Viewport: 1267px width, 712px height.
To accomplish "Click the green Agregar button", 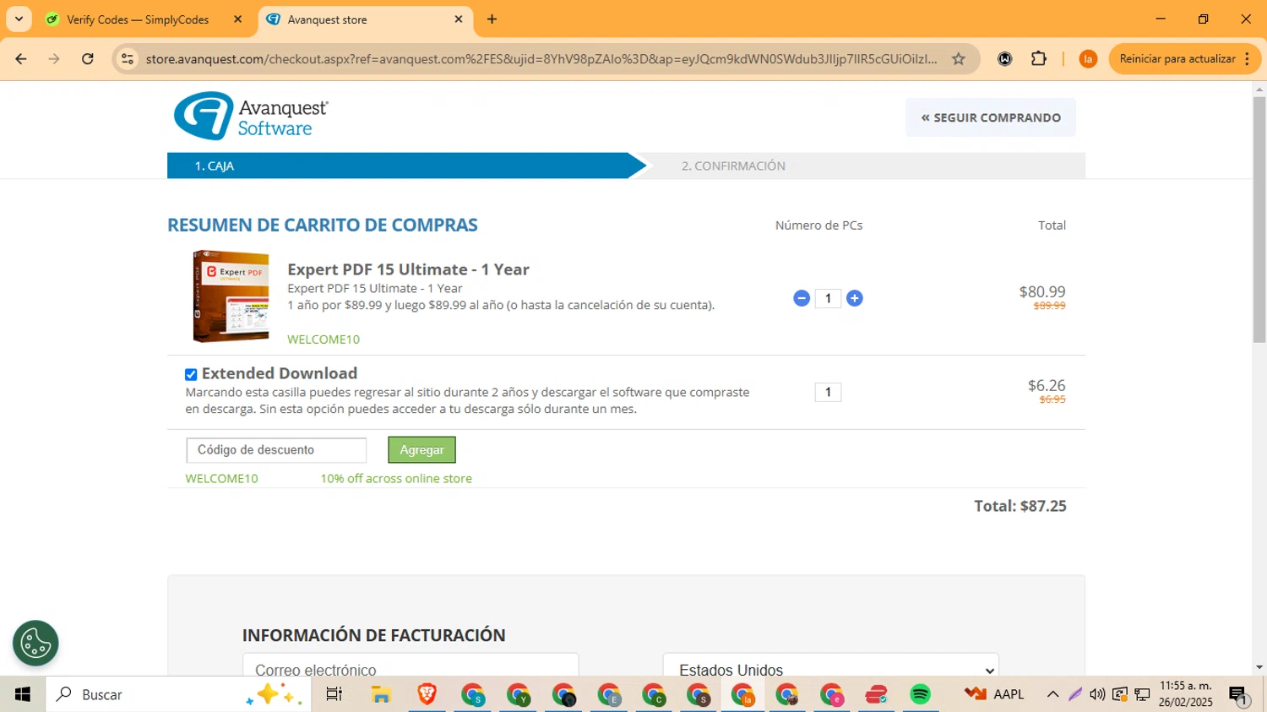I will pos(421,450).
